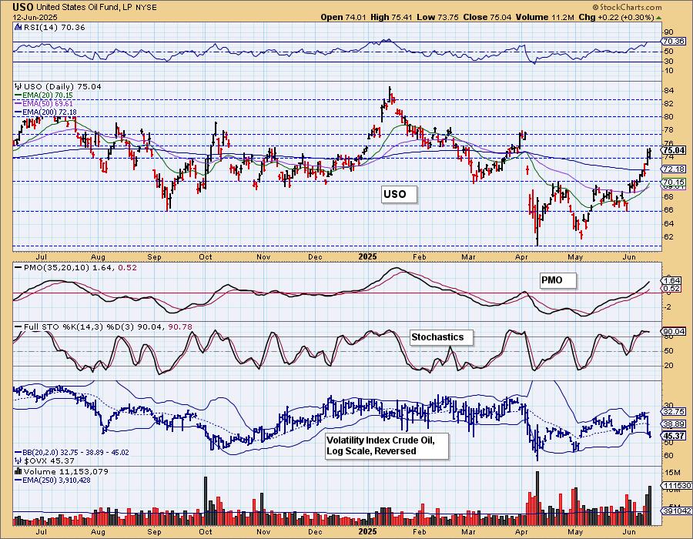Click the green EMA(20) legend line
Image resolution: width=693 pixels, height=539 pixels.
(x=18, y=95)
